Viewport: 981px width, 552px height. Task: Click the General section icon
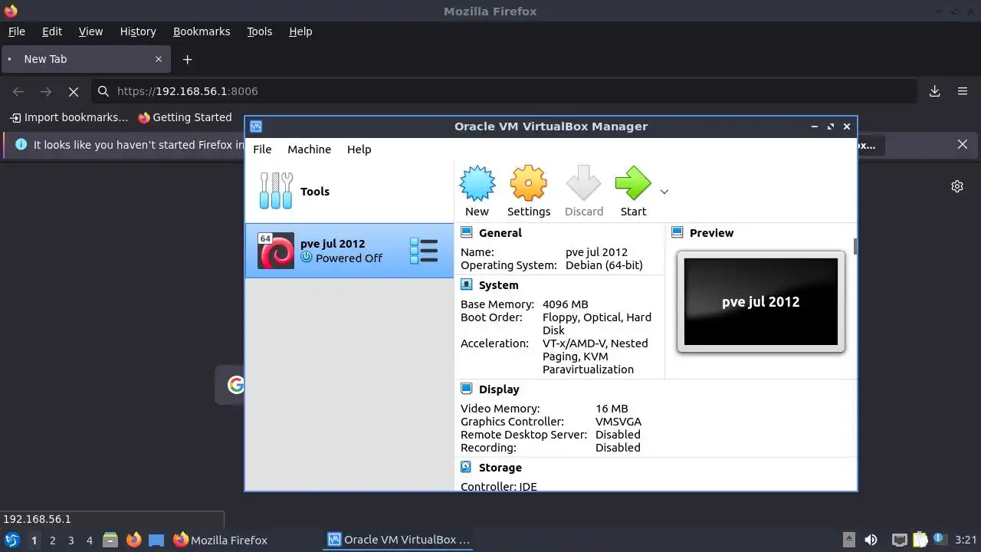point(466,232)
